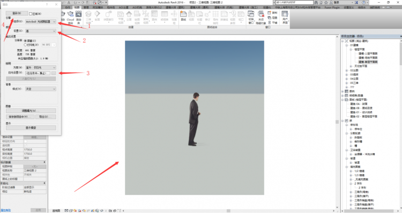Expand the 02出图 tree node
This screenshot has height=213, width=402.
(x=347, y=70)
